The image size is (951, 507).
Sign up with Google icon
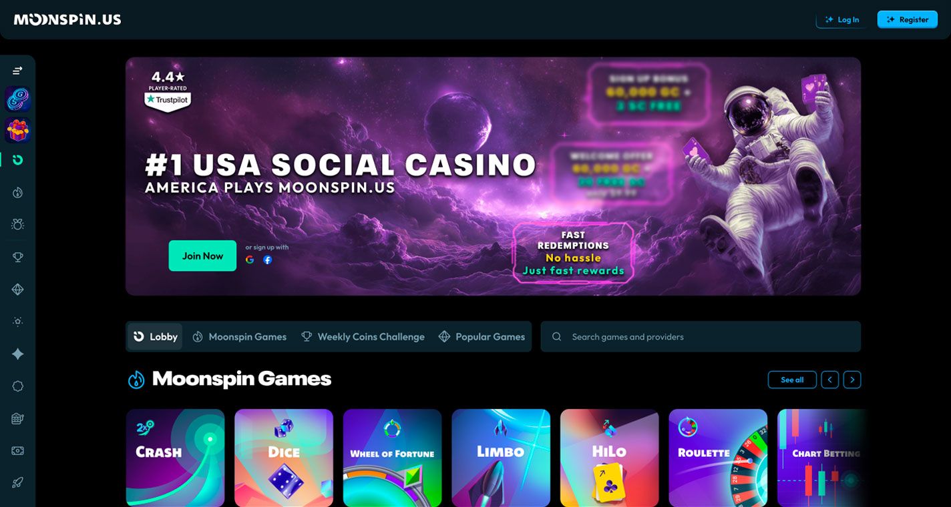[250, 260]
